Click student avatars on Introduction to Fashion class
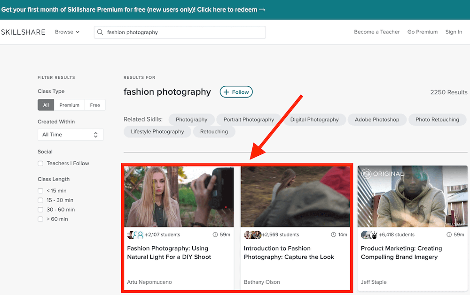This screenshot has height=295, width=470. coord(252,234)
